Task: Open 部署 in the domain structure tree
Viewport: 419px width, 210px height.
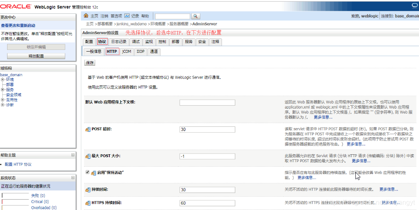Action: click(x=10, y=85)
